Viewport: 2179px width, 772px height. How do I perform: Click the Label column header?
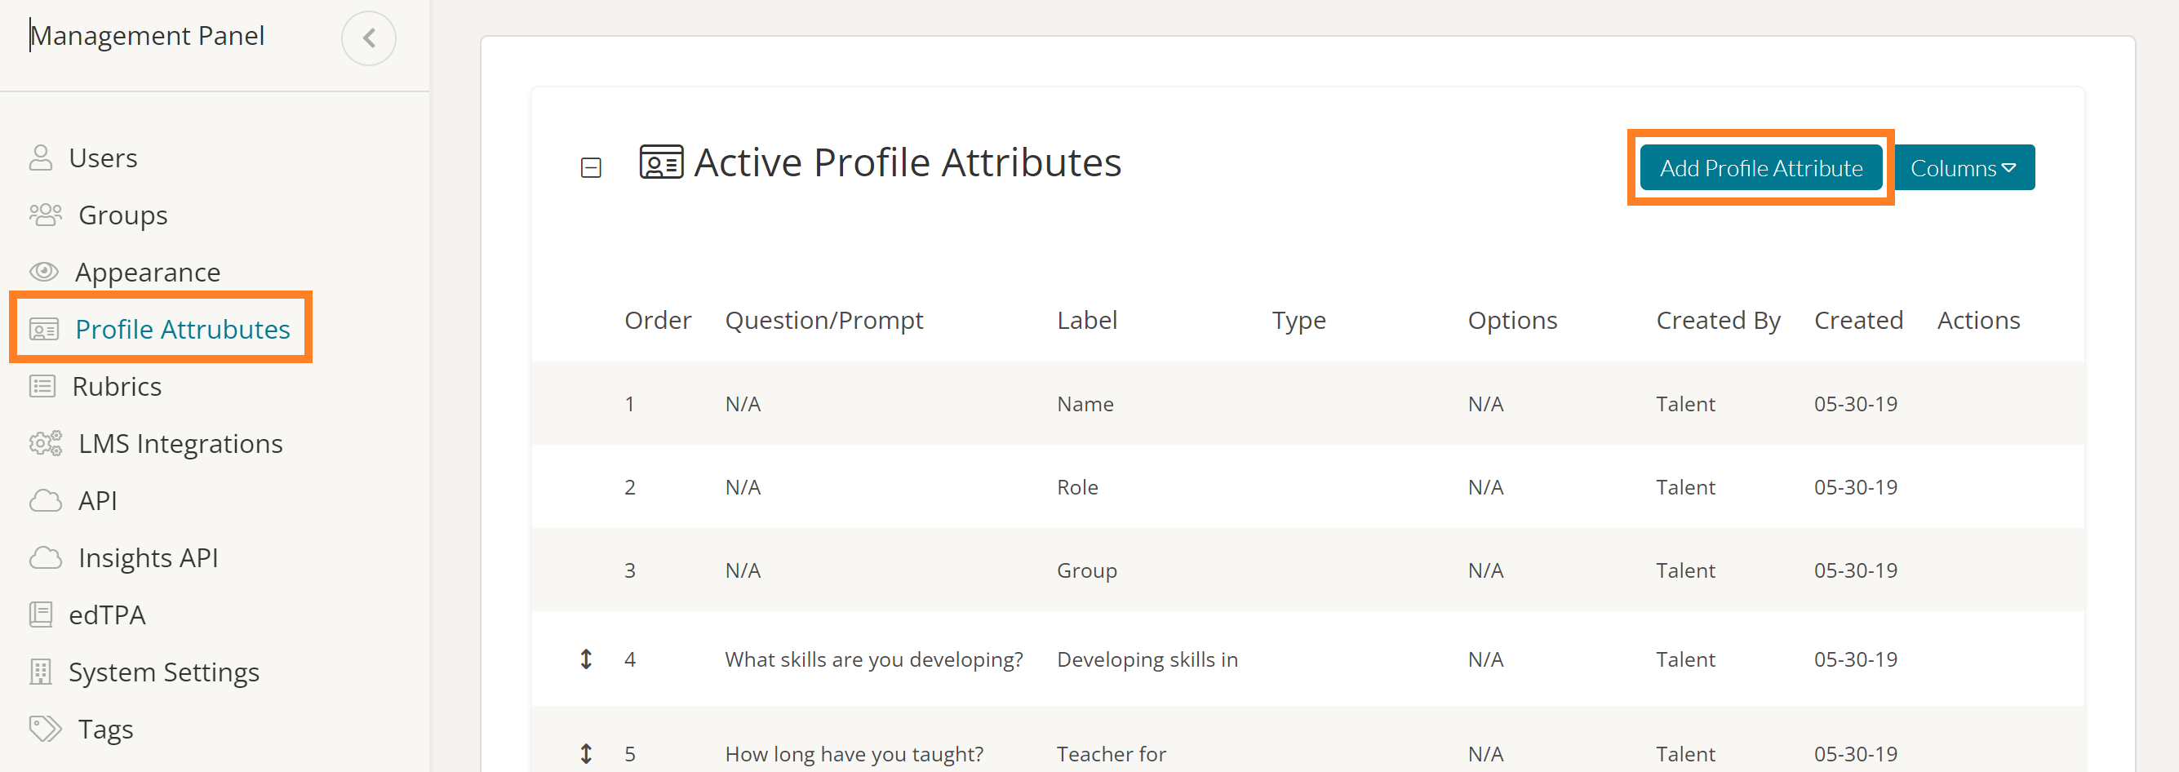coord(1087,320)
